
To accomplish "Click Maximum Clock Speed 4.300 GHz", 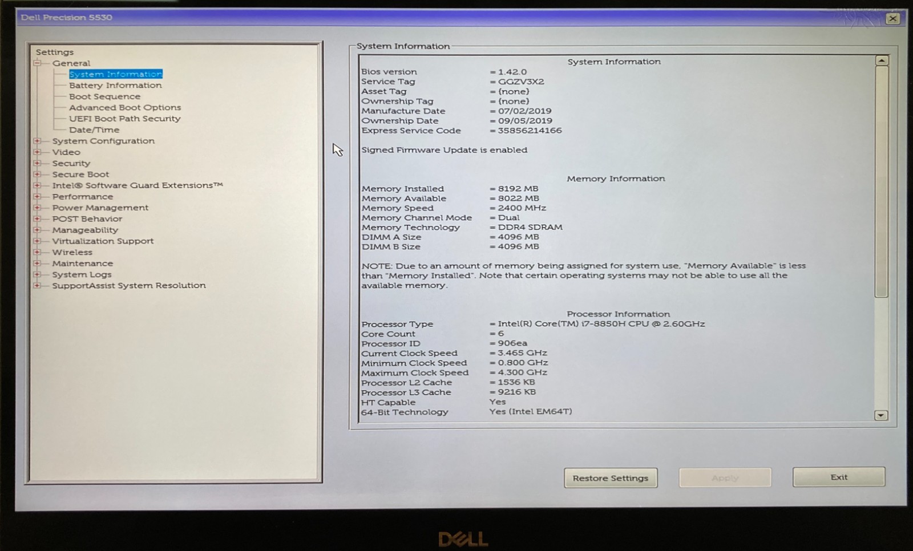I will click(522, 372).
